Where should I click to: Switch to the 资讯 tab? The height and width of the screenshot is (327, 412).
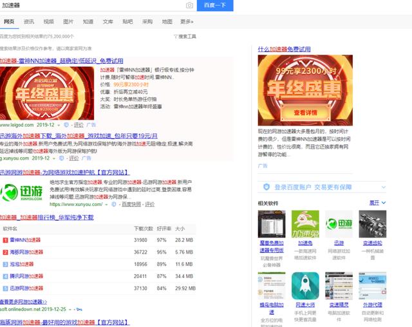coord(28,21)
